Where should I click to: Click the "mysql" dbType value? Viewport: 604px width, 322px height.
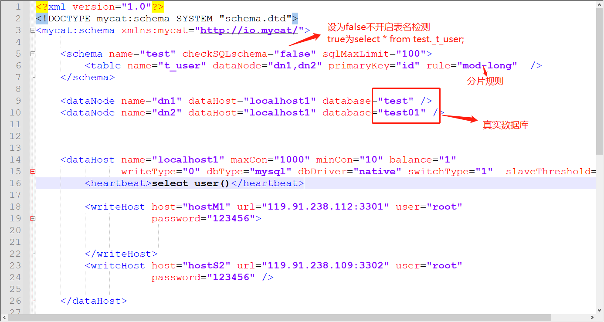point(271,172)
